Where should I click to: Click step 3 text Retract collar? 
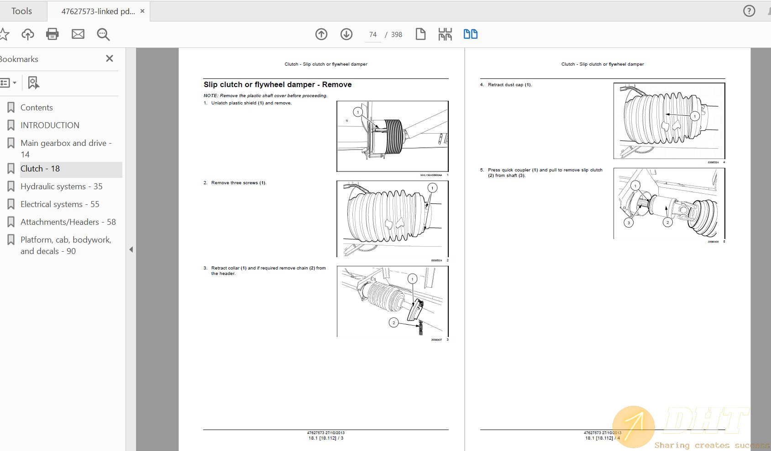(268, 271)
